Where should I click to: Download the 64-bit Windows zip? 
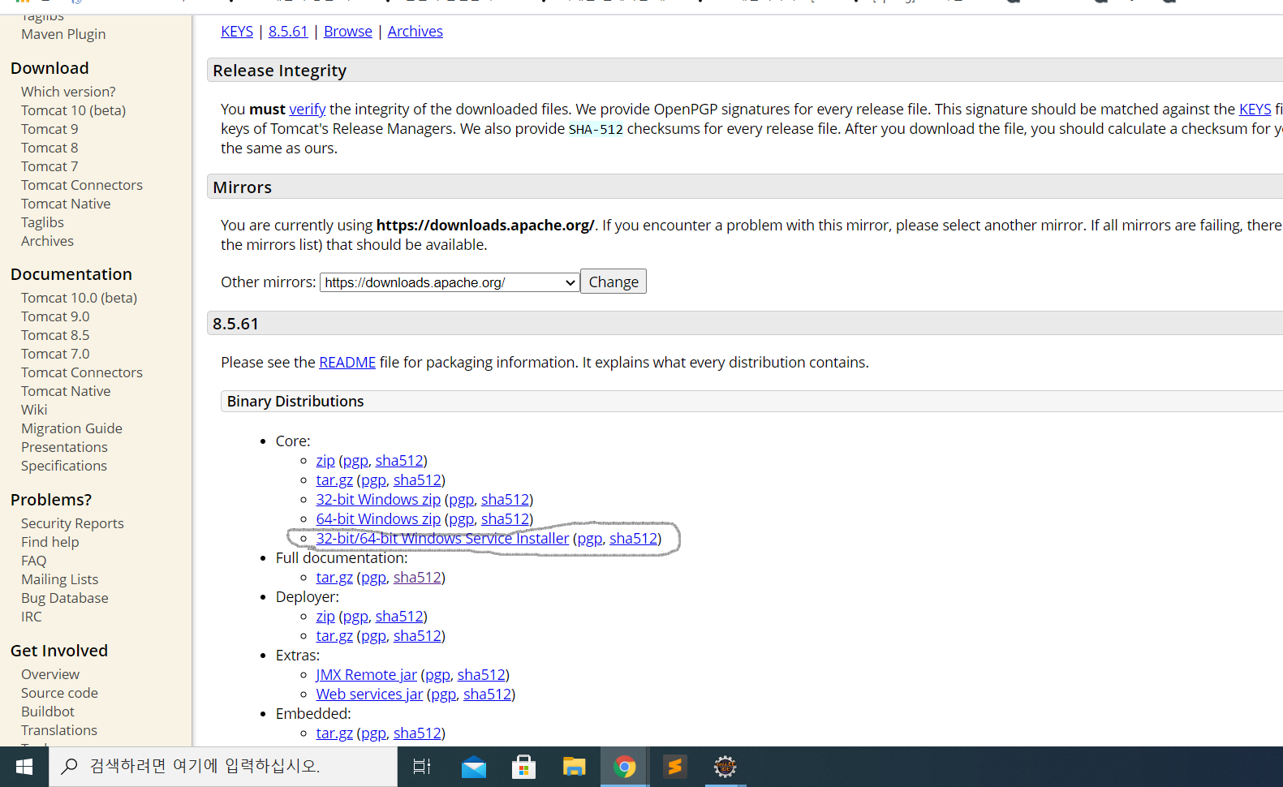point(378,519)
